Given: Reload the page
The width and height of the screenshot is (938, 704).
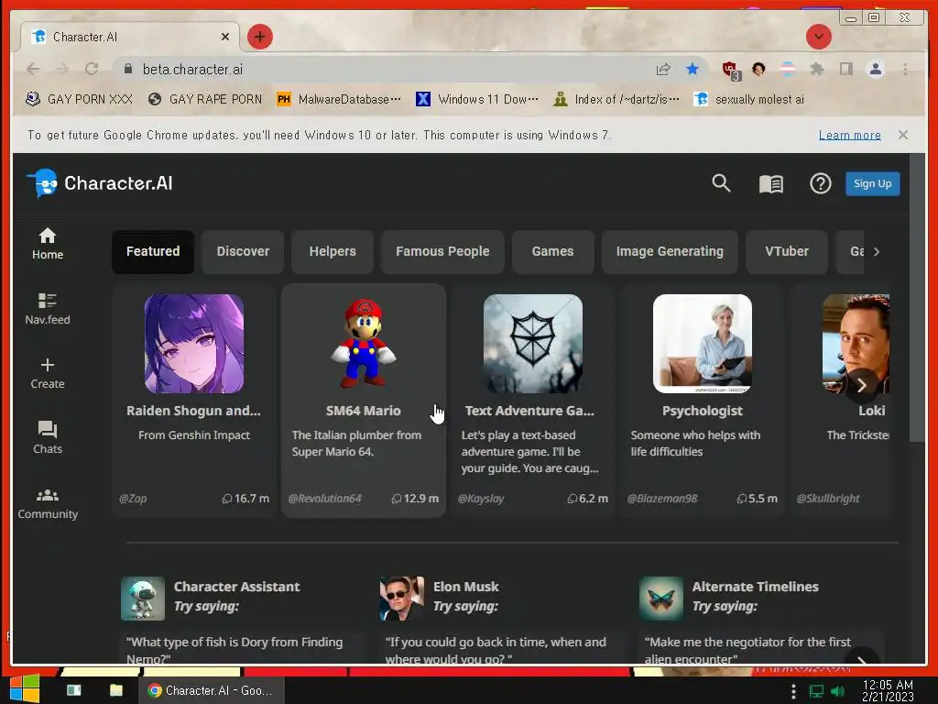Looking at the screenshot, I should (92, 70).
